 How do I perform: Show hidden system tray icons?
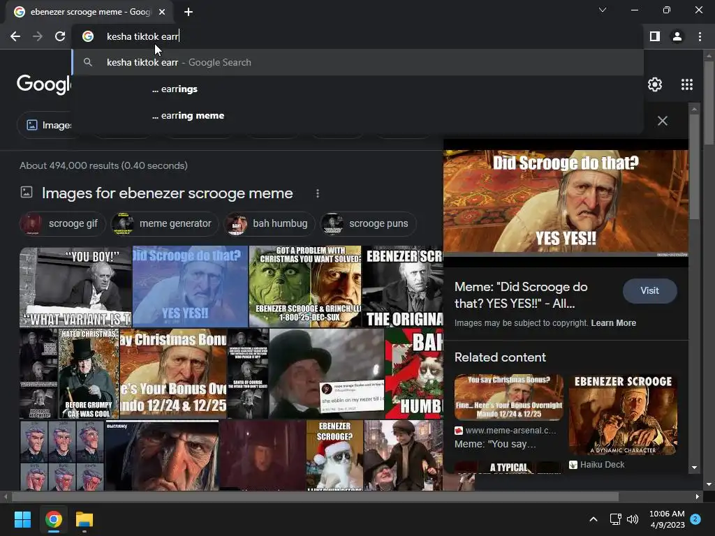coord(594,519)
